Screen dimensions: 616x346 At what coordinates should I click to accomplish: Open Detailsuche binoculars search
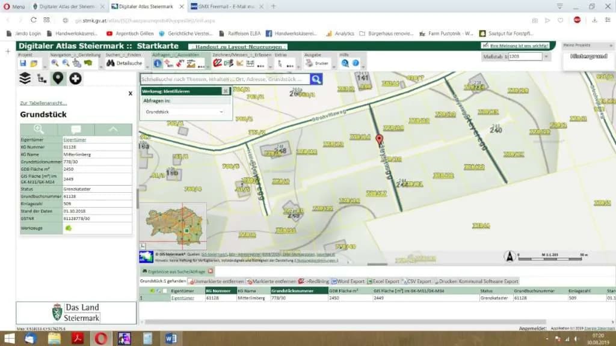pos(124,63)
